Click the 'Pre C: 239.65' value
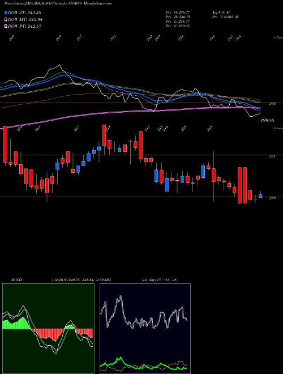Viewport: 283px width, 374px height. [x=178, y=25]
